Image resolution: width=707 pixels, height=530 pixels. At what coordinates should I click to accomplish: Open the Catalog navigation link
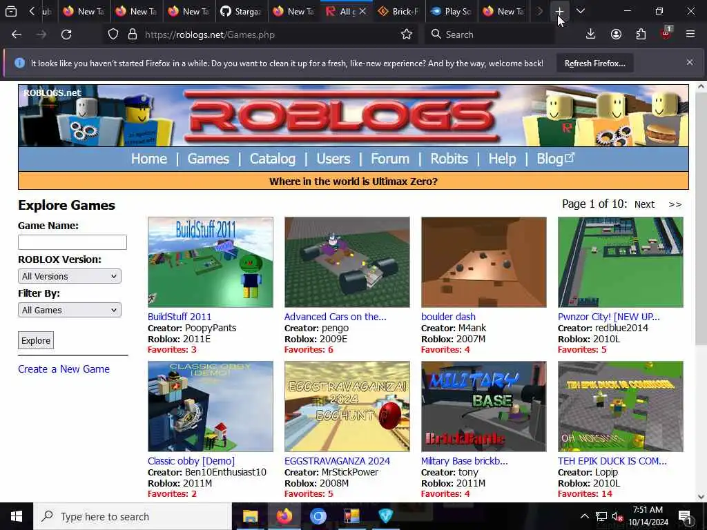(273, 159)
